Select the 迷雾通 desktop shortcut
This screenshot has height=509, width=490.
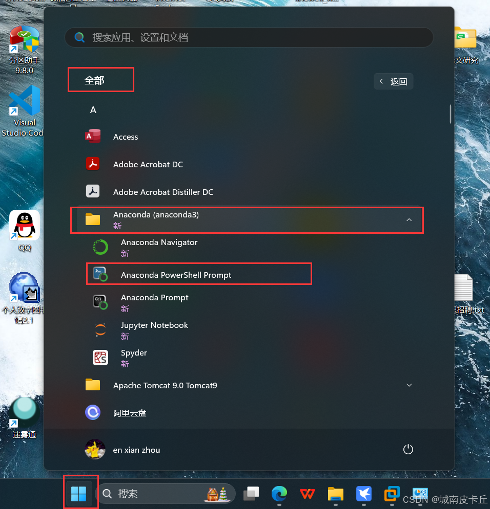click(x=25, y=417)
